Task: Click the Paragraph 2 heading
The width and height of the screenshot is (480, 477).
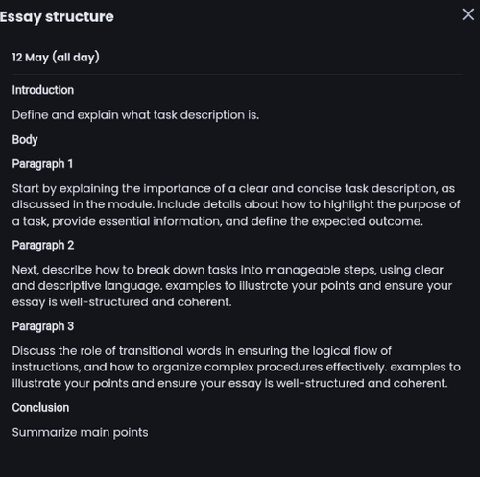Action: point(43,246)
